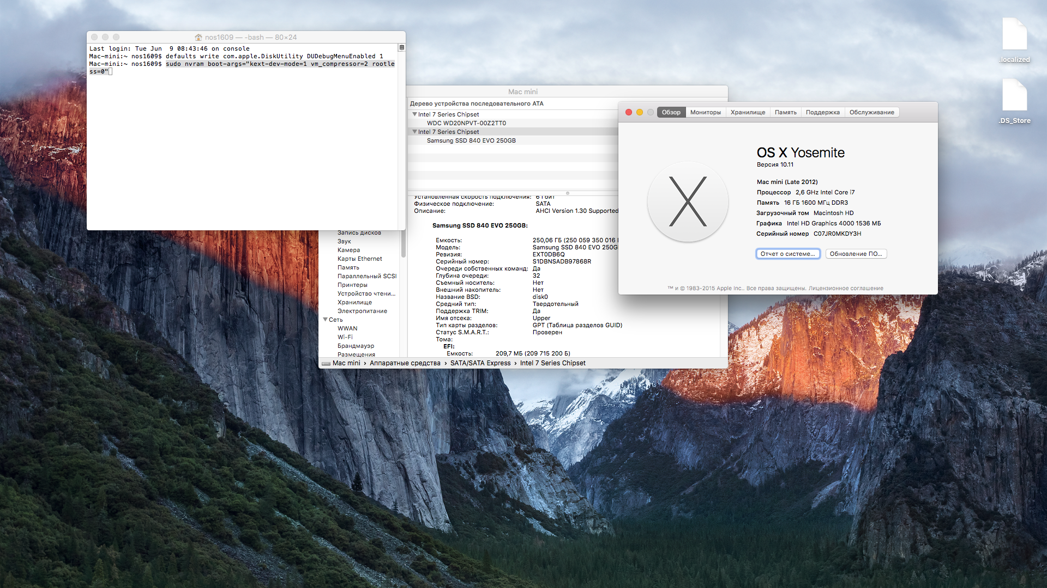Switch to the Мониторы tab
Screen dimensions: 1047x588
coord(706,112)
